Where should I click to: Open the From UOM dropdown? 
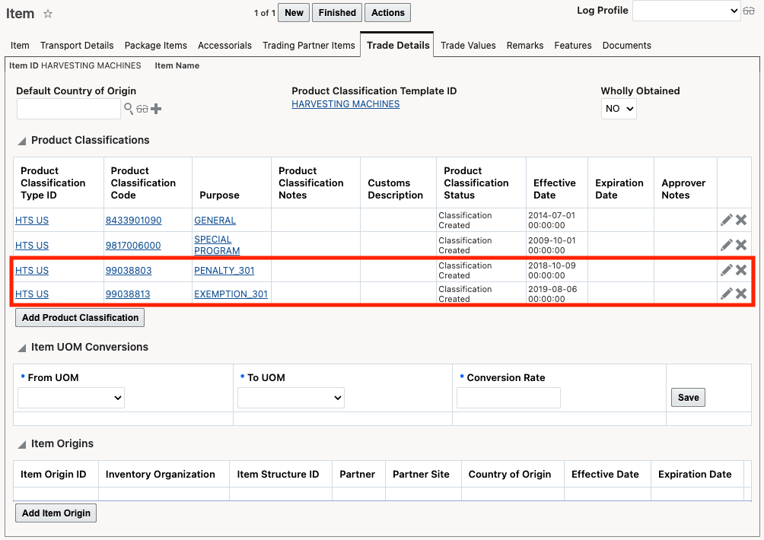pyautogui.click(x=71, y=398)
